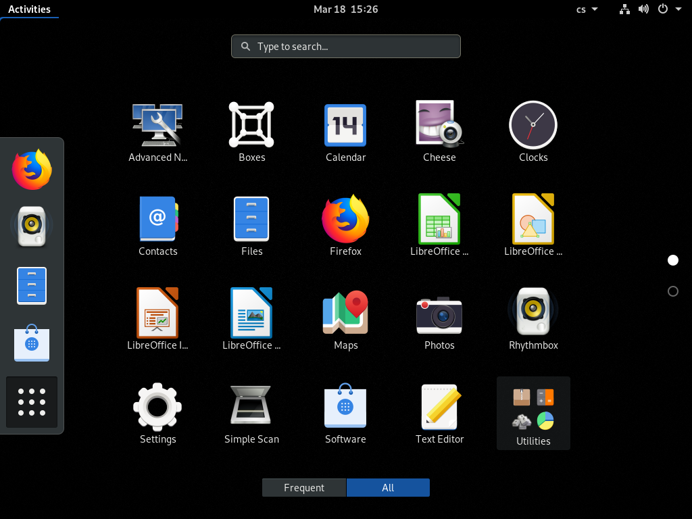Open Firefox from the app grid
Viewport: 692px width, 519px height.
pyautogui.click(x=345, y=226)
